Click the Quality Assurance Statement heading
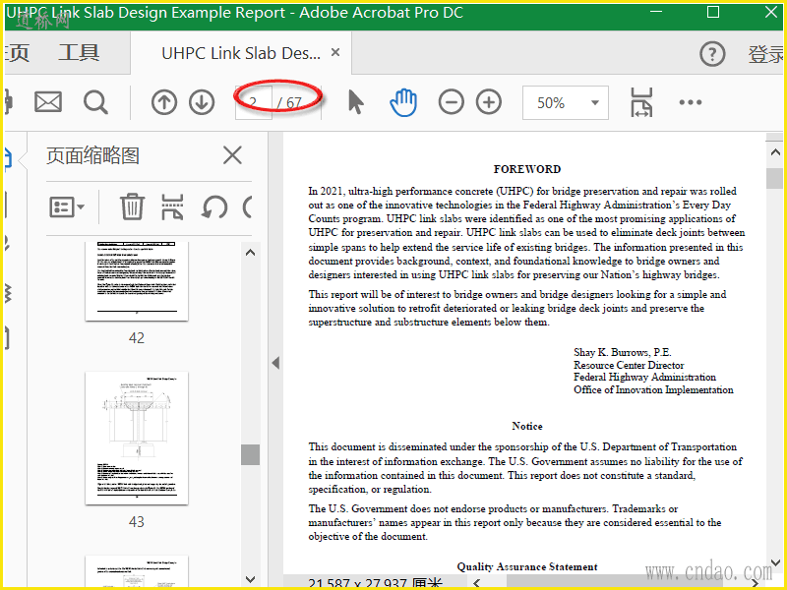Viewport: 787px width, 590px height. [527, 567]
